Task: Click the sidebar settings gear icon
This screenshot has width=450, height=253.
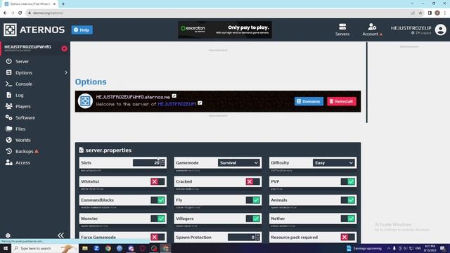Action: click(x=8, y=235)
